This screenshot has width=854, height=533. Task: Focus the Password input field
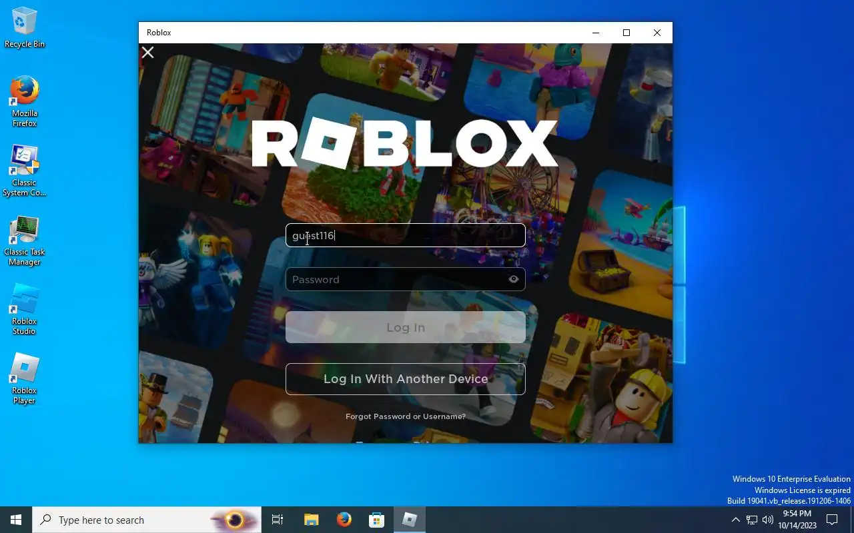[406, 279]
